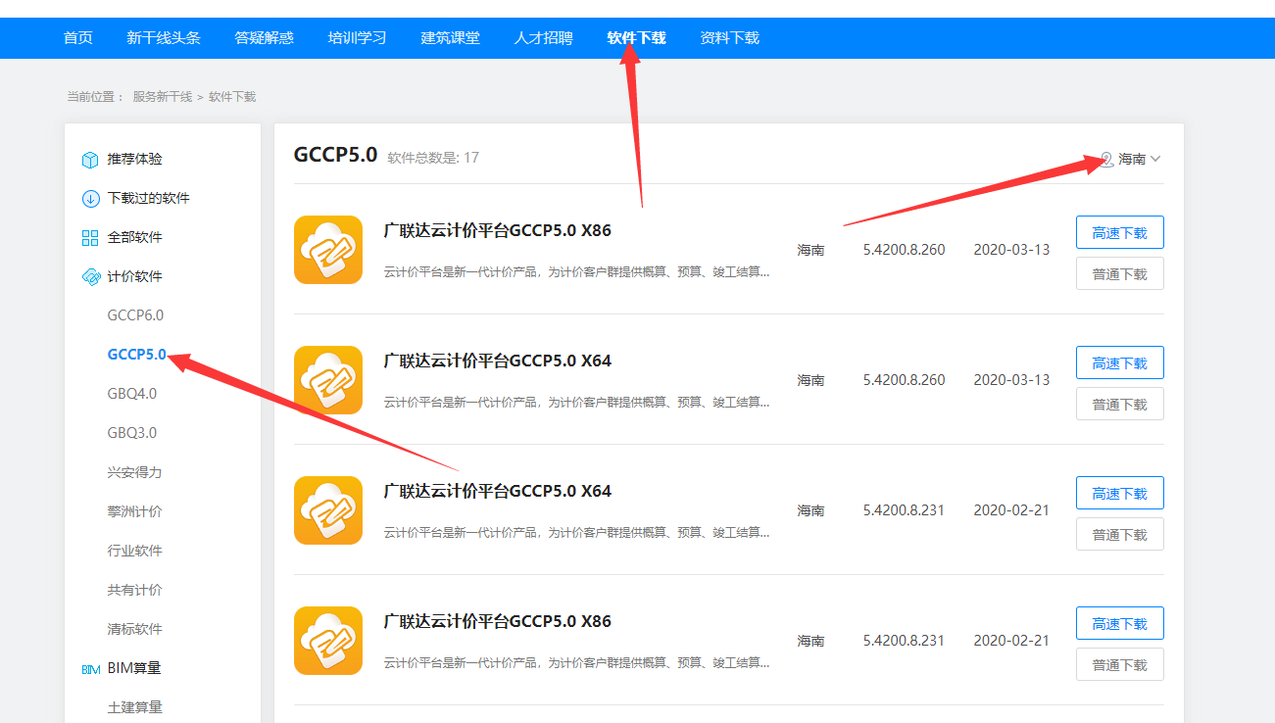Image resolution: width=1275 pixels, height=723 pixels.
Task: Choose GBQ4.0 in sidebar list
Action: coord(132,394)
